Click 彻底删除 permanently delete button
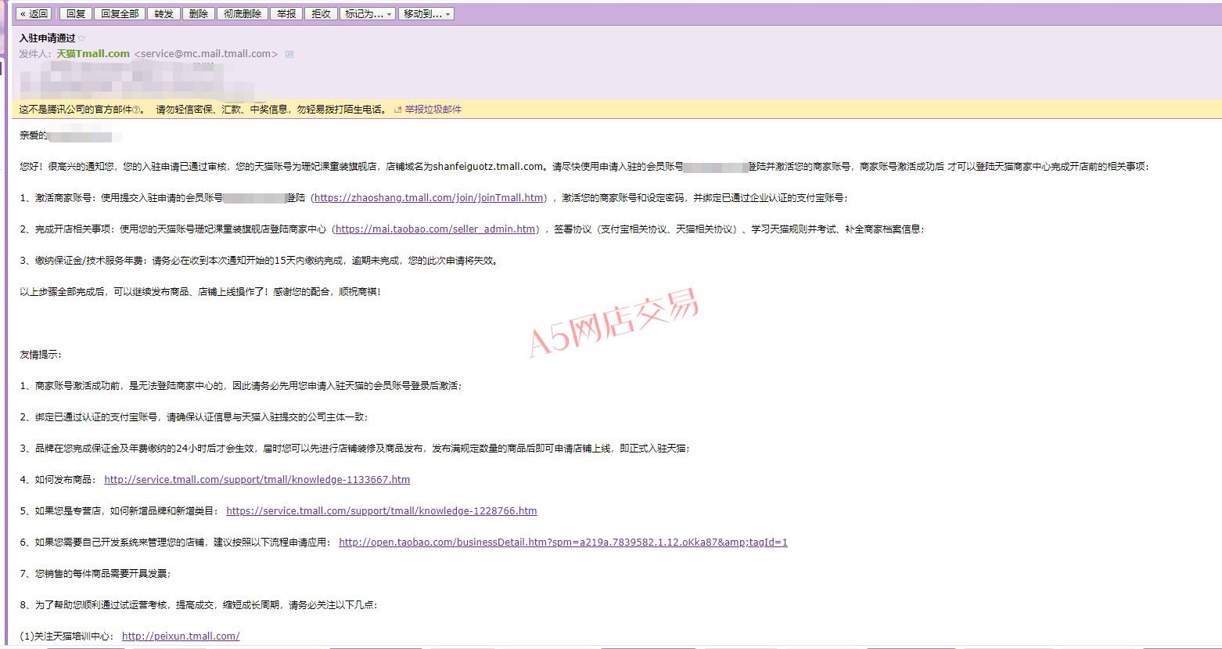 (243, 13)
